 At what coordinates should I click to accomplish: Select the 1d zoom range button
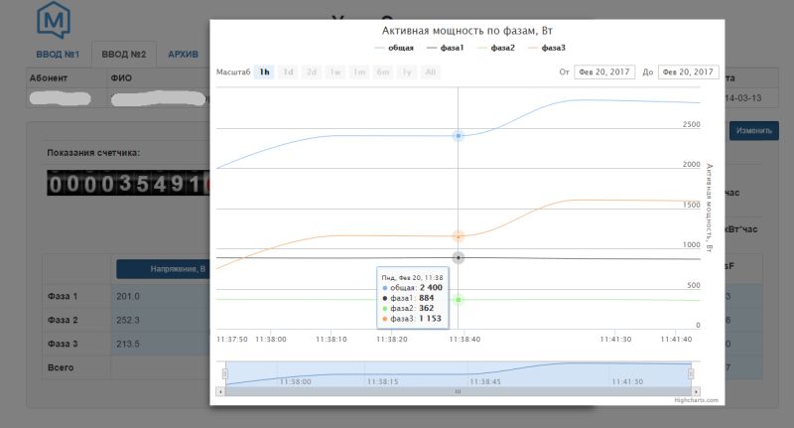click(288, 71)
